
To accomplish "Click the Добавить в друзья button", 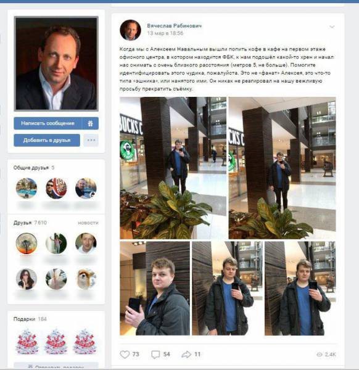I will pyautogui.click(x=47, y=140).
